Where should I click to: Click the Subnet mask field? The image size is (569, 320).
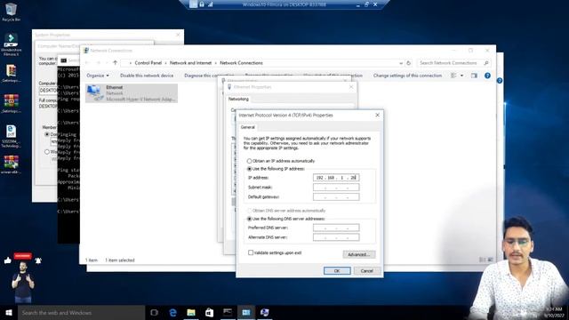[336, 188]
